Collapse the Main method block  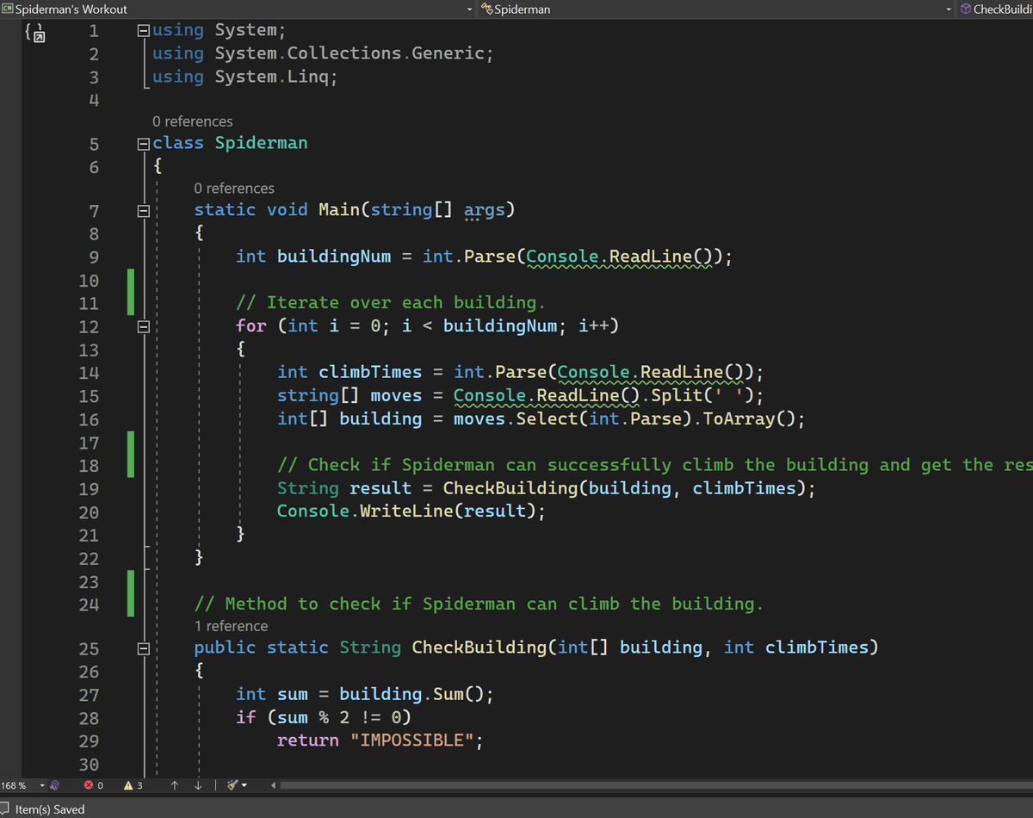(144, 210)
